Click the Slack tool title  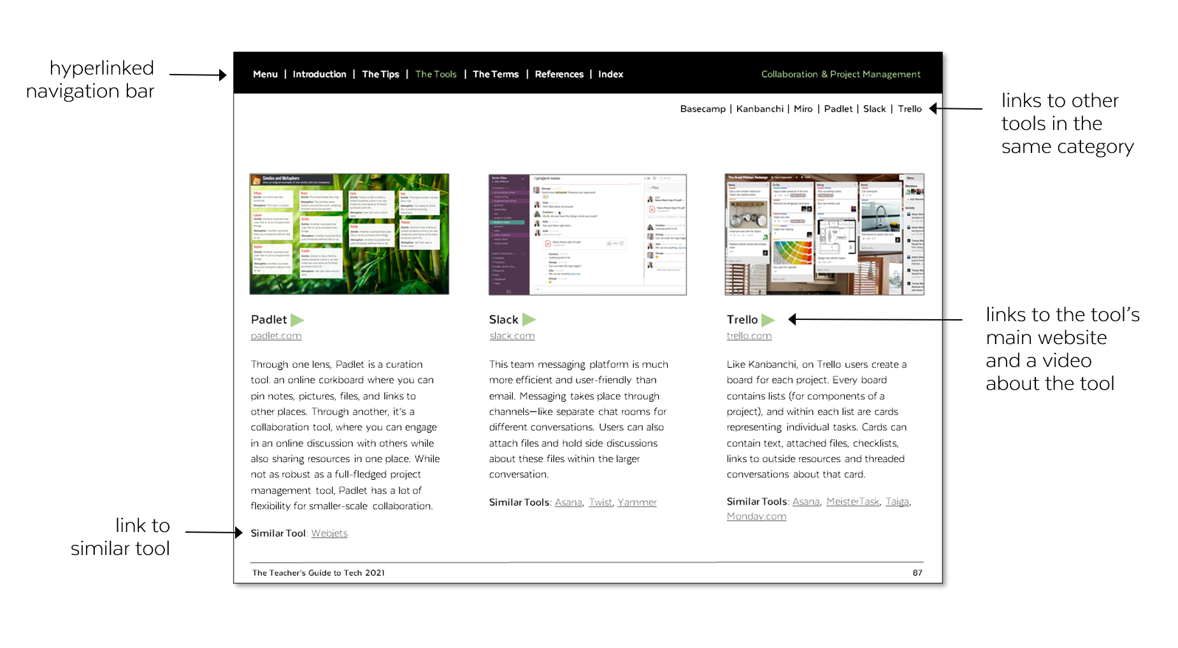(x=503, y=320)
